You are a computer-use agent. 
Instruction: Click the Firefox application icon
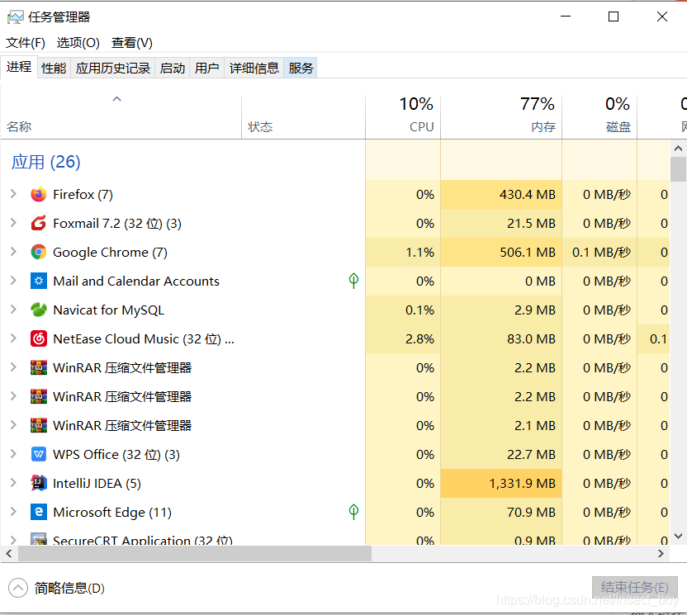39,194
